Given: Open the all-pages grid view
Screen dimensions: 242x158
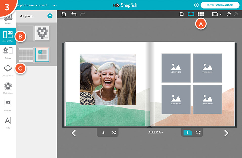Looking at the screenshot, I should [201, 14].
